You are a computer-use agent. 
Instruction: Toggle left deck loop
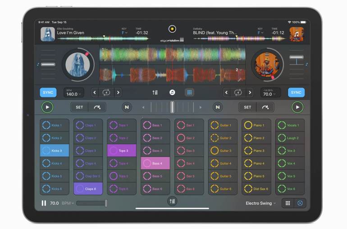pos(106,92)
